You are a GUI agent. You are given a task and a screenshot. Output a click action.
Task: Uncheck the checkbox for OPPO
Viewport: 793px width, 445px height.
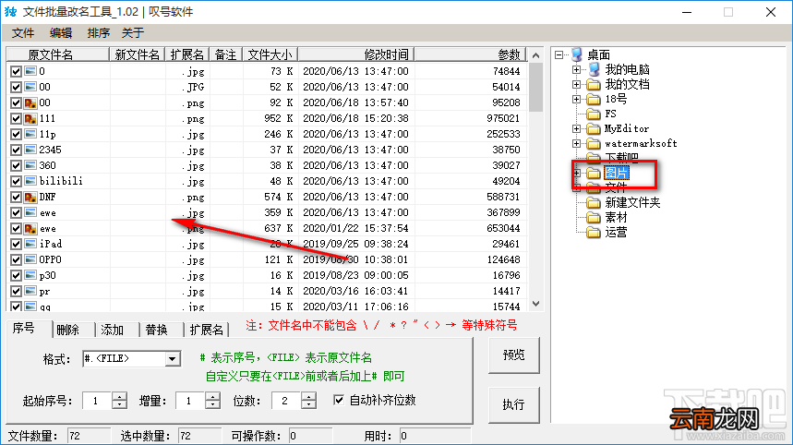(x=16, y=259)
